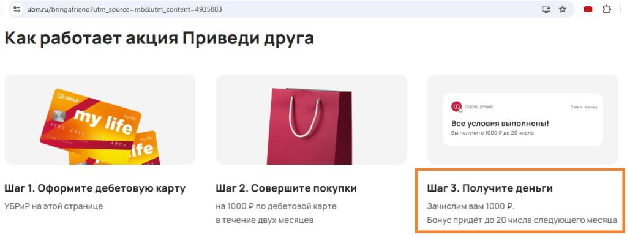Click 'Шаг 3. Получите деньги' heading
Image resolution: width=627 pixels, height=235 pixels.
tap(490, 188)
